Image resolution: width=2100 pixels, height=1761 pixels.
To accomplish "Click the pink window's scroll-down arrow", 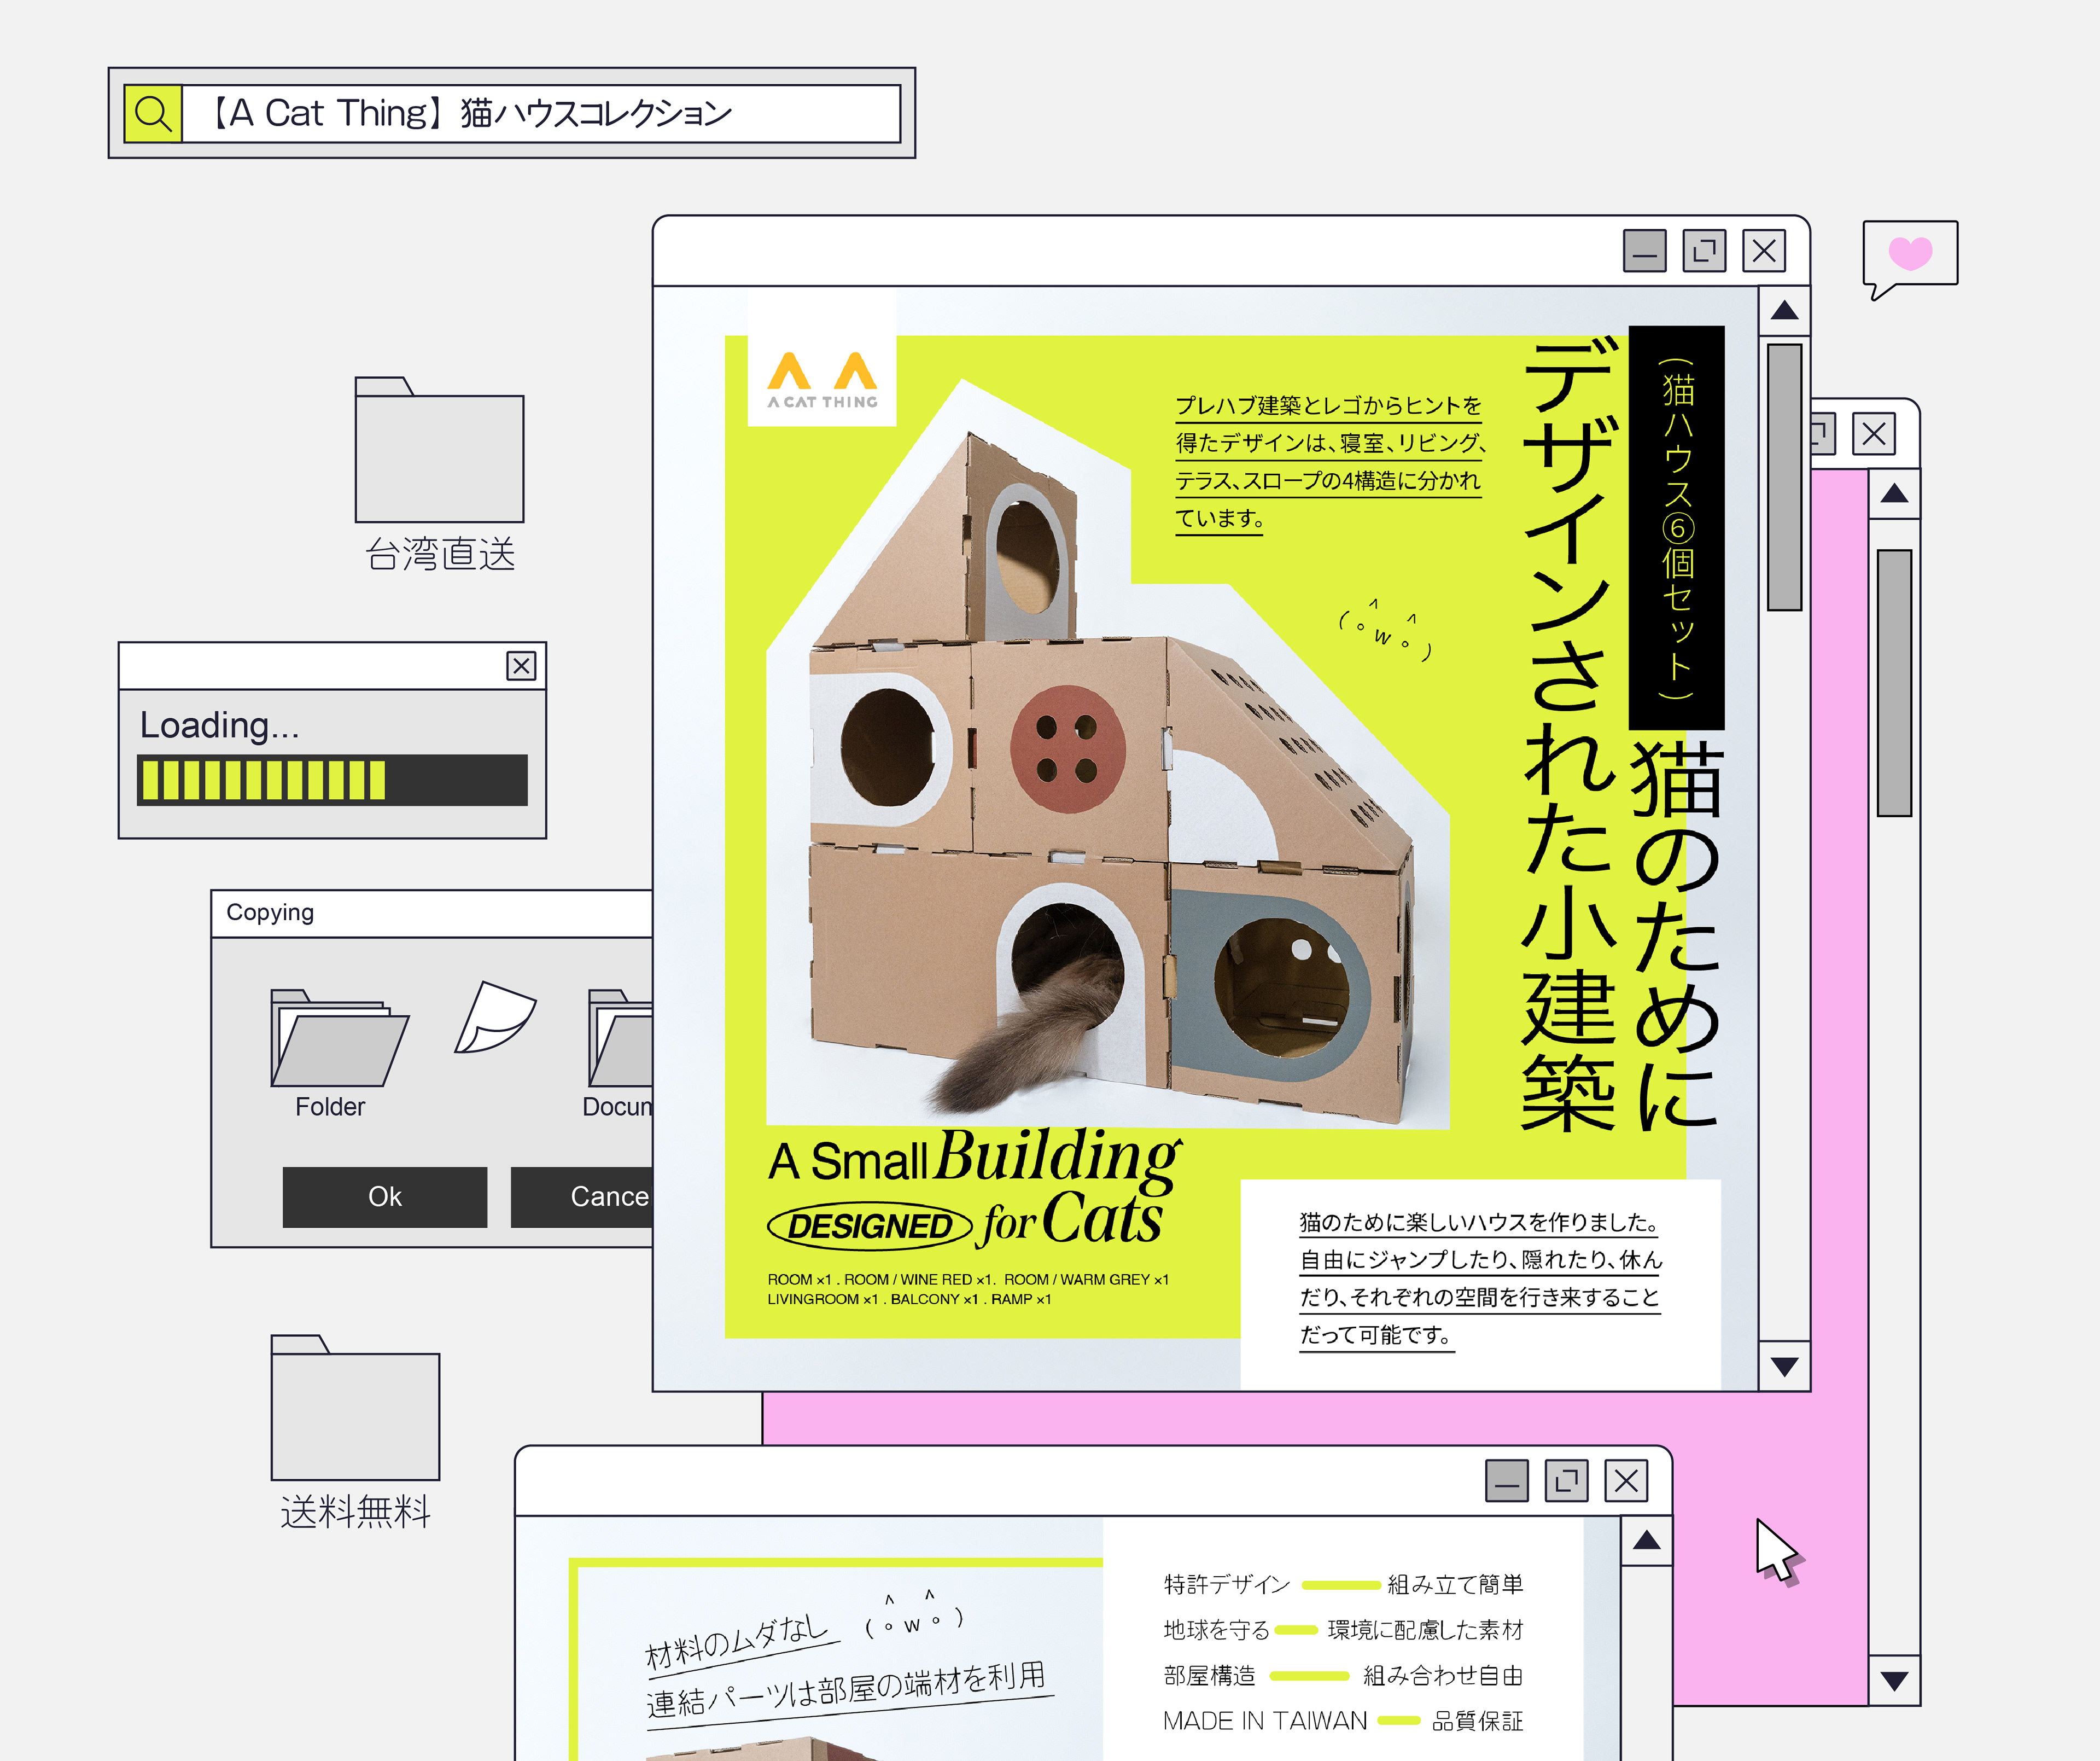I will [x=1894, y=1680].
